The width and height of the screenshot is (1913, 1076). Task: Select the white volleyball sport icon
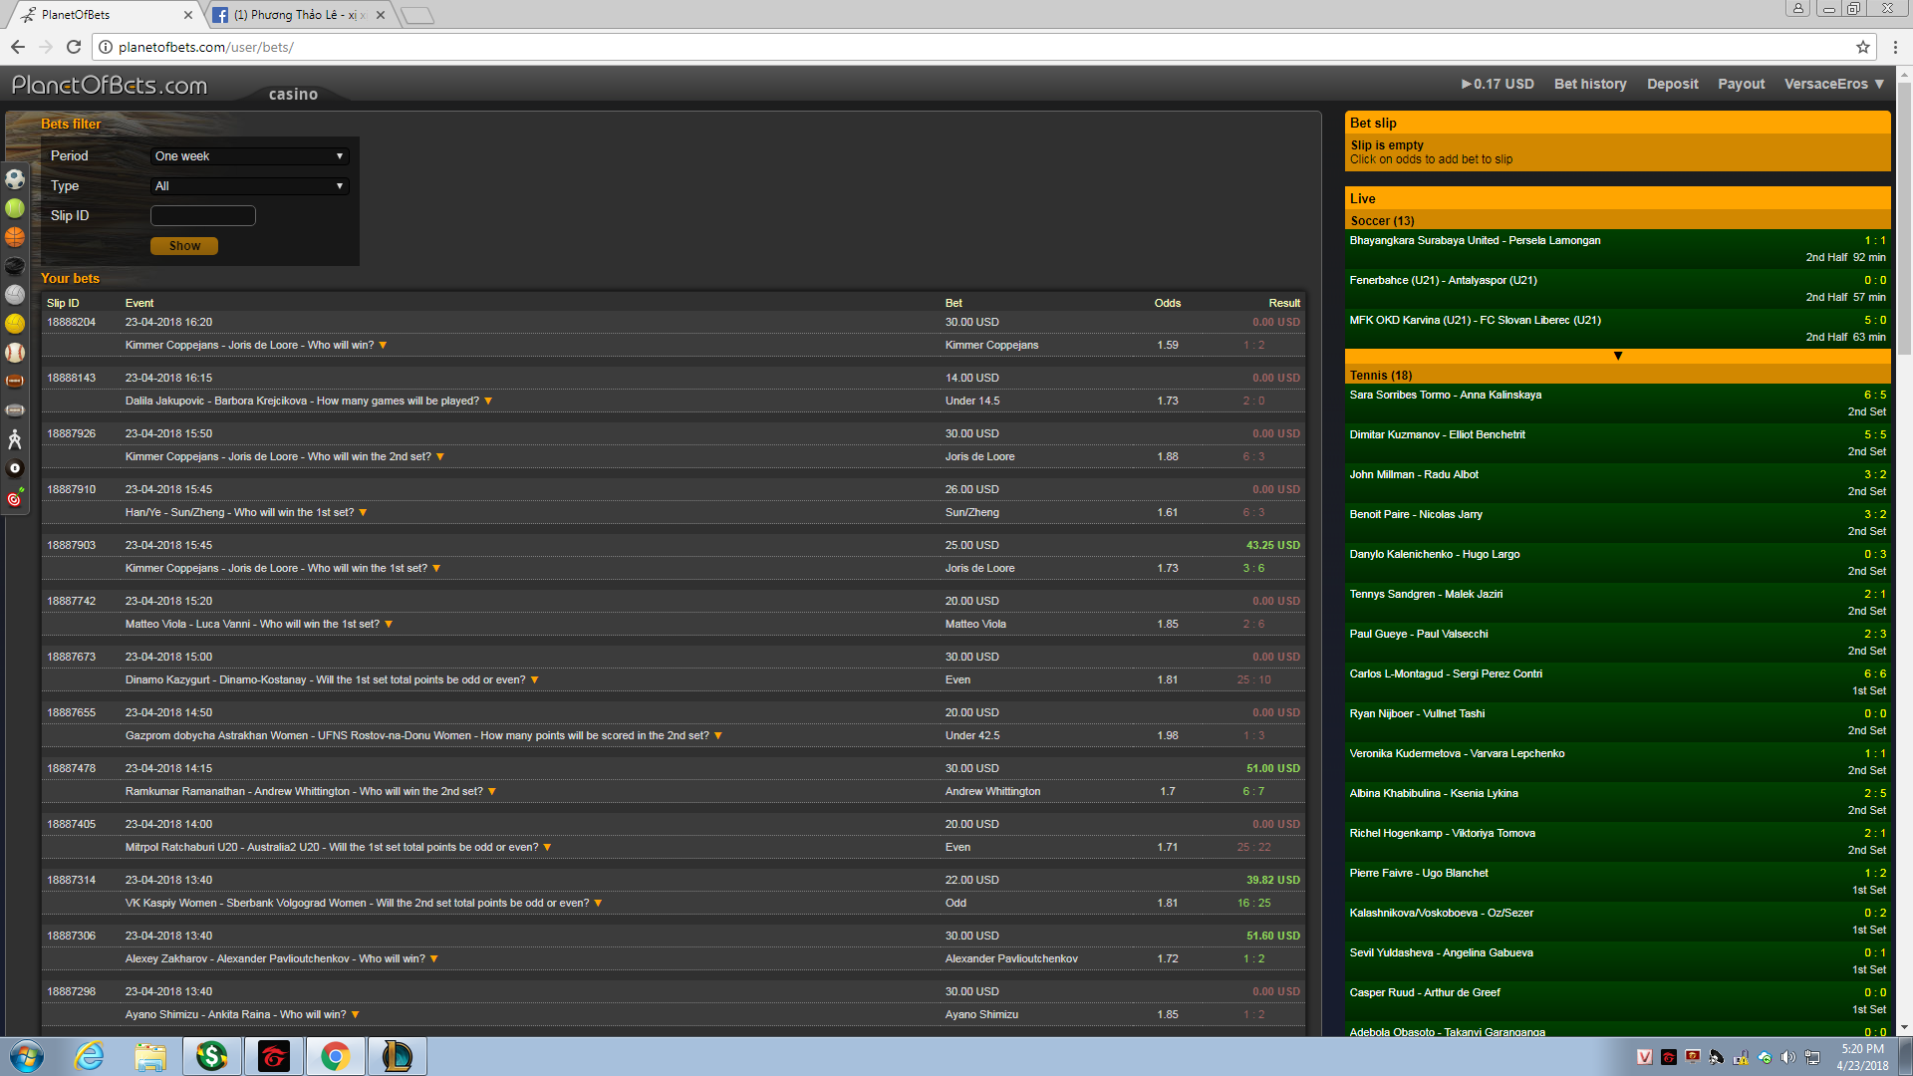point(15,295)
